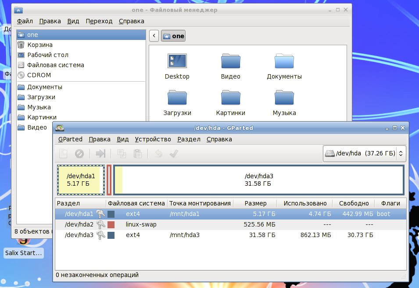Screen dimensions: 419x288
Task: Open Картинки bookmark in the sidebar
Action: [81, 117]
